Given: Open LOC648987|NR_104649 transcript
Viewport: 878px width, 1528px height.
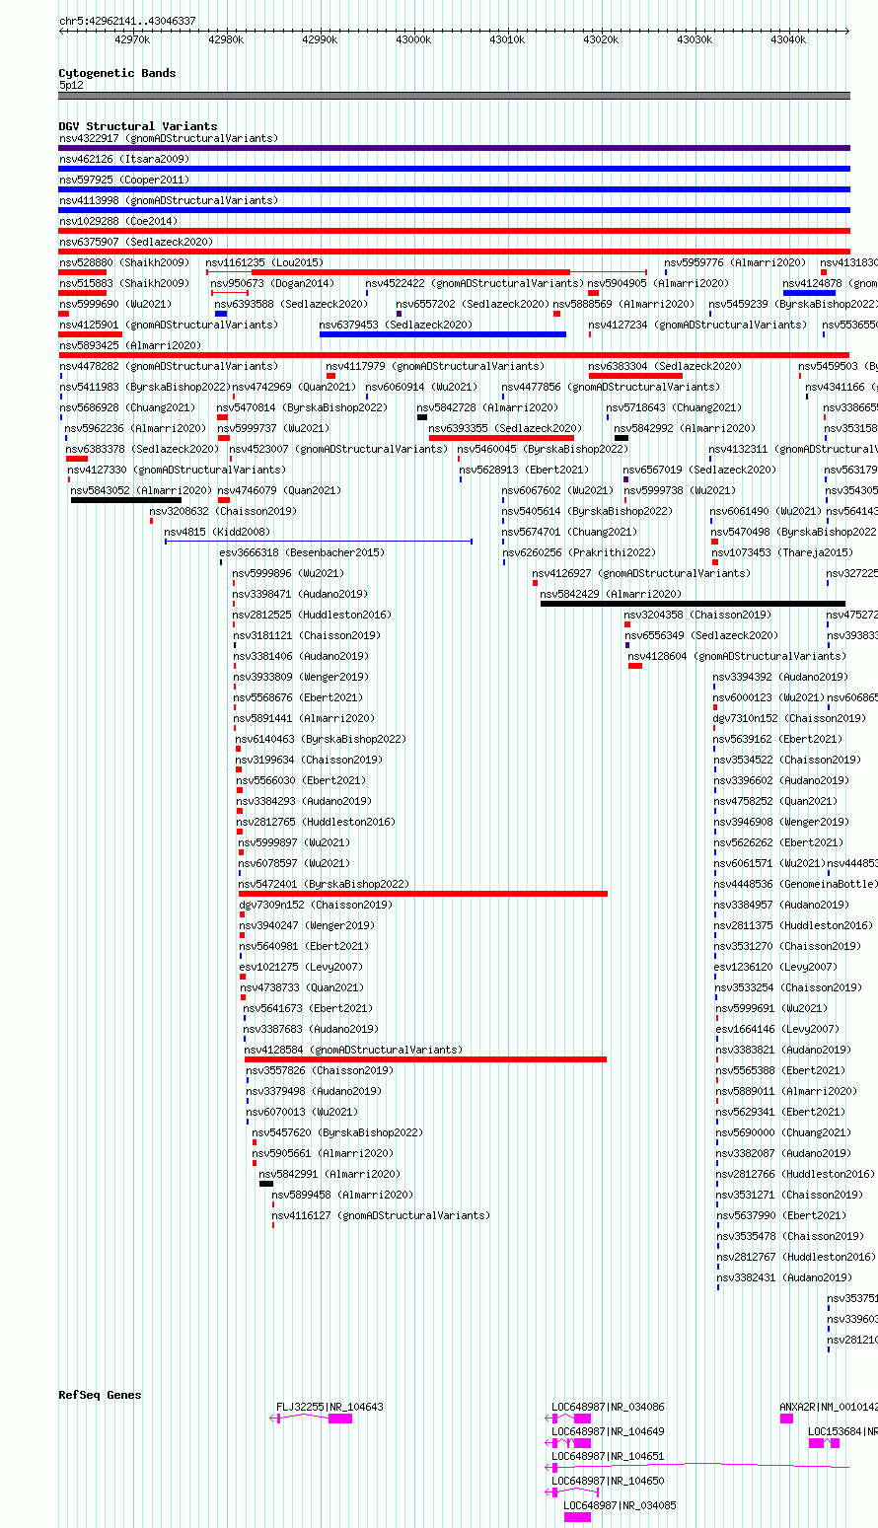Looking at the screenshot, I should 608,1431.
